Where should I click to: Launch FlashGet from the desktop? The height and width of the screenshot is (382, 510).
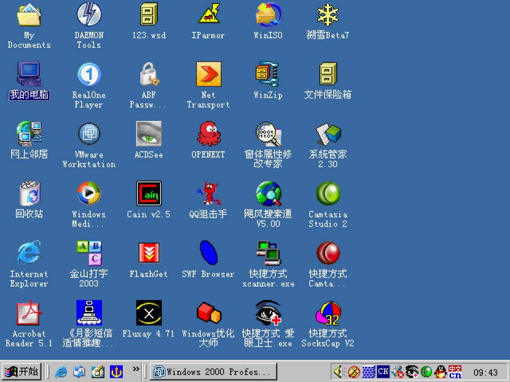149,253
